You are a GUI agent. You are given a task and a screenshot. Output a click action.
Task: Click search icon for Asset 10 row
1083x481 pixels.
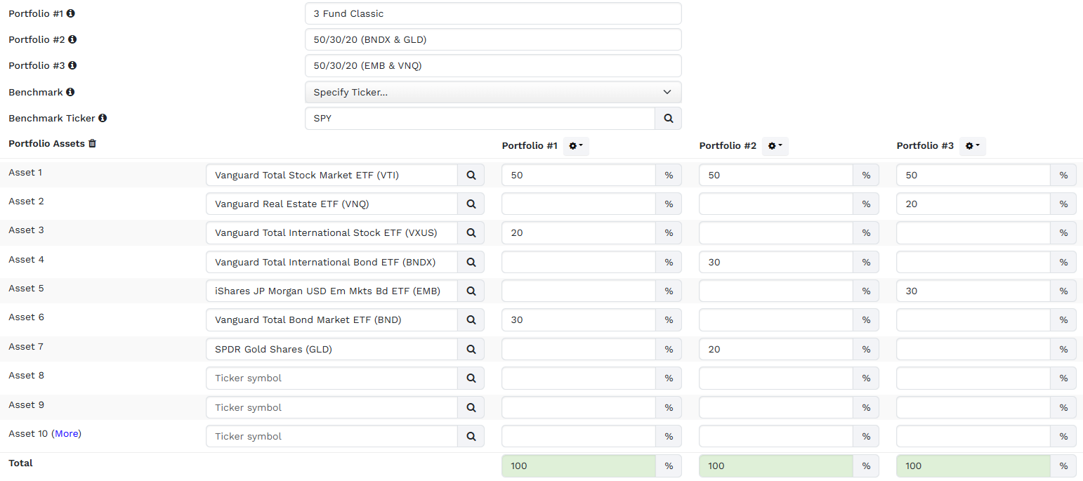[x=471, y=436]
